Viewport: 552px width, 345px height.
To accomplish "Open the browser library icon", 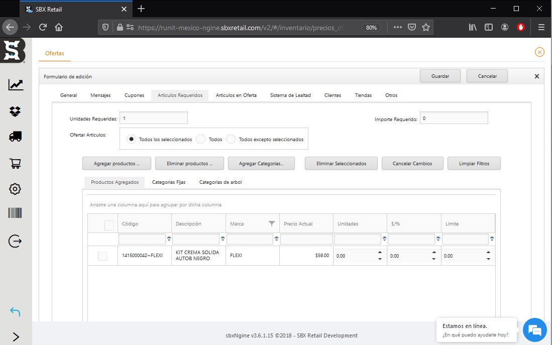I will [x=473, y=27].
